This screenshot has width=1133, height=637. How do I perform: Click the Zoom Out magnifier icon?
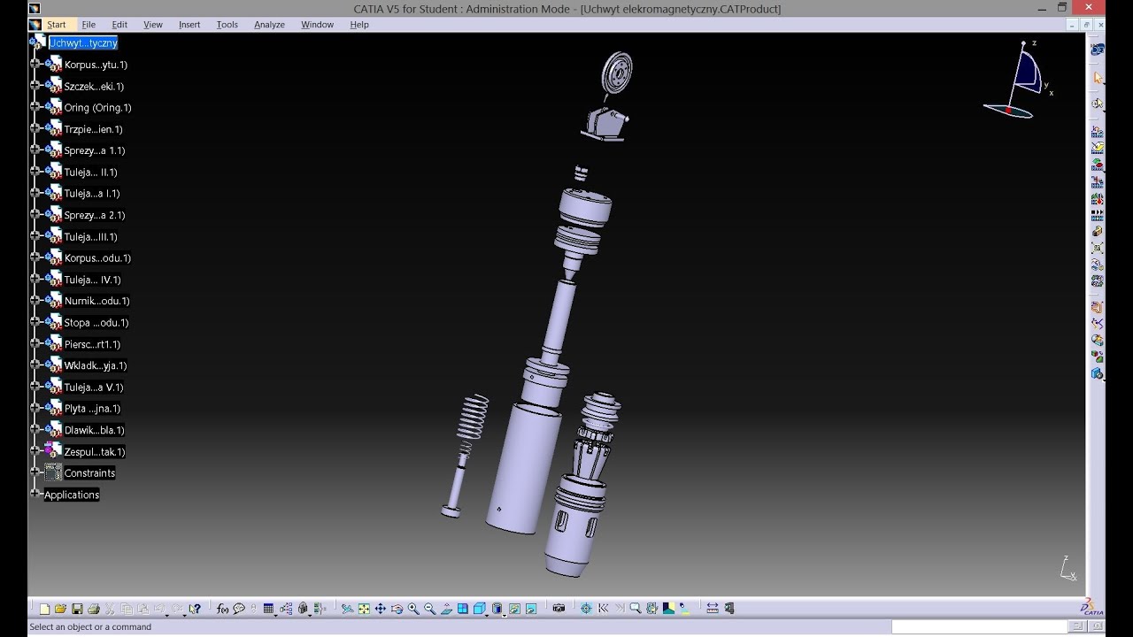coord(430,609)
